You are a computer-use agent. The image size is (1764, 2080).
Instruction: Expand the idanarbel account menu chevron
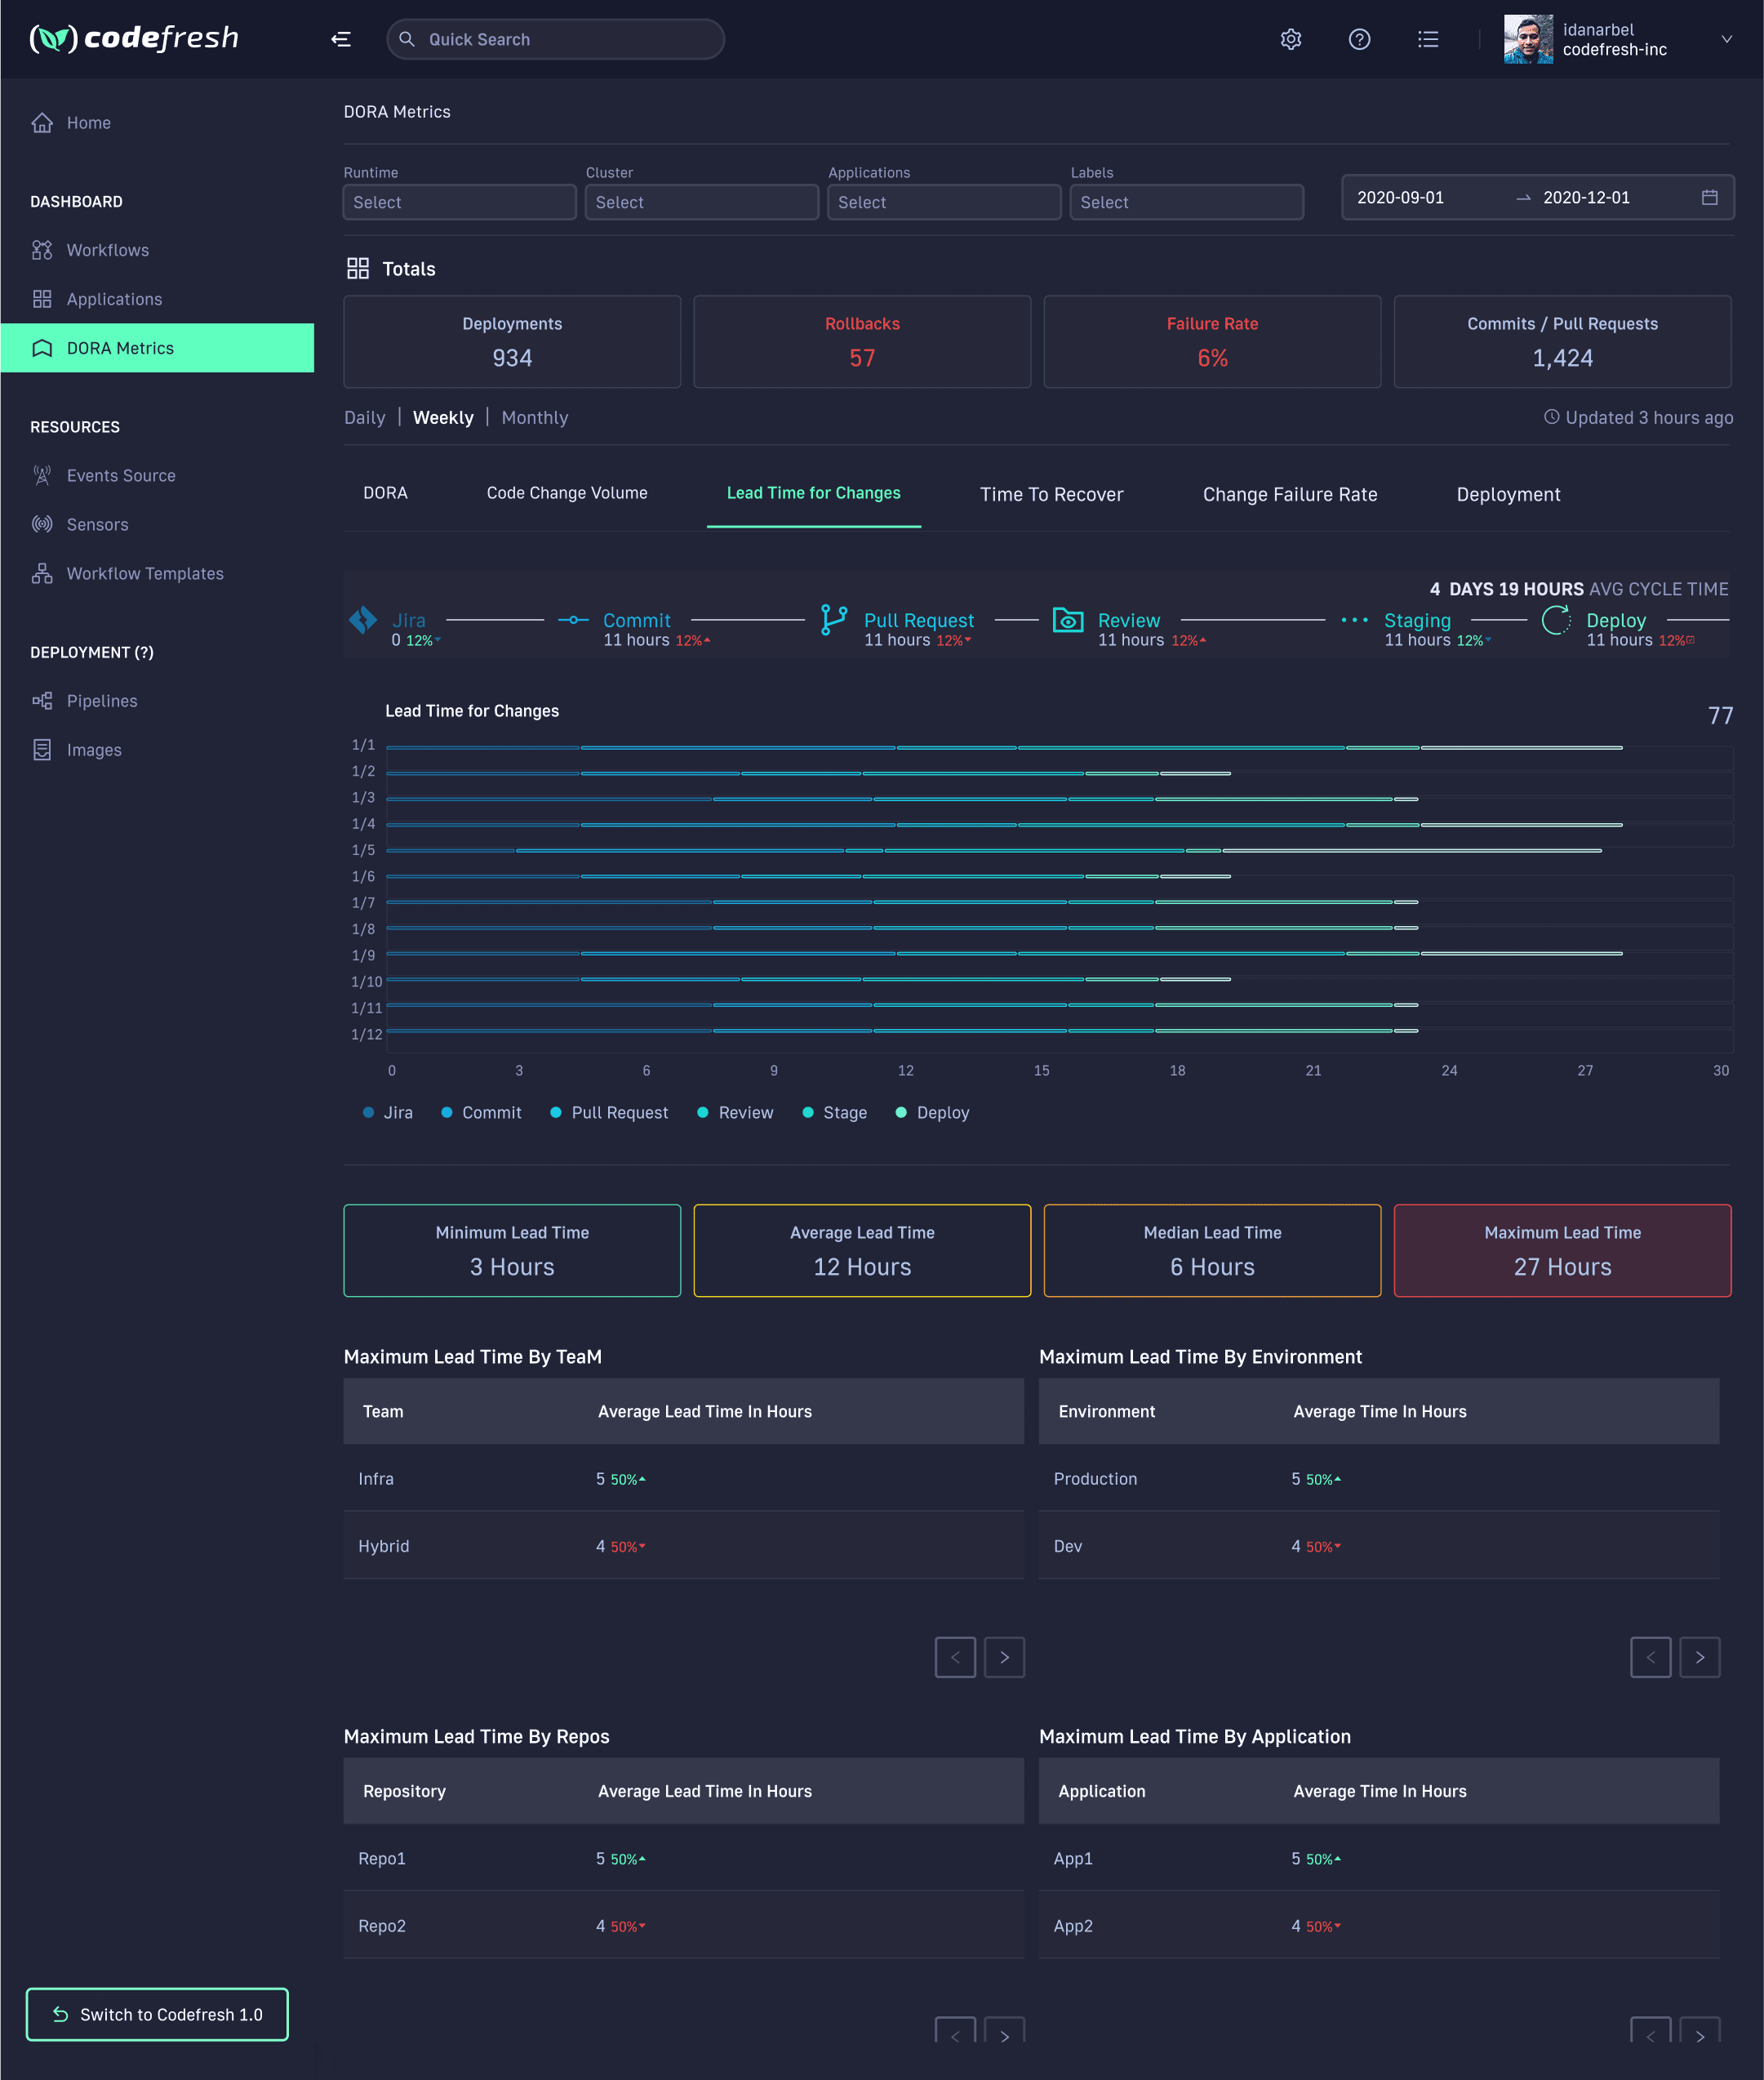click(x=1726, y=39)
